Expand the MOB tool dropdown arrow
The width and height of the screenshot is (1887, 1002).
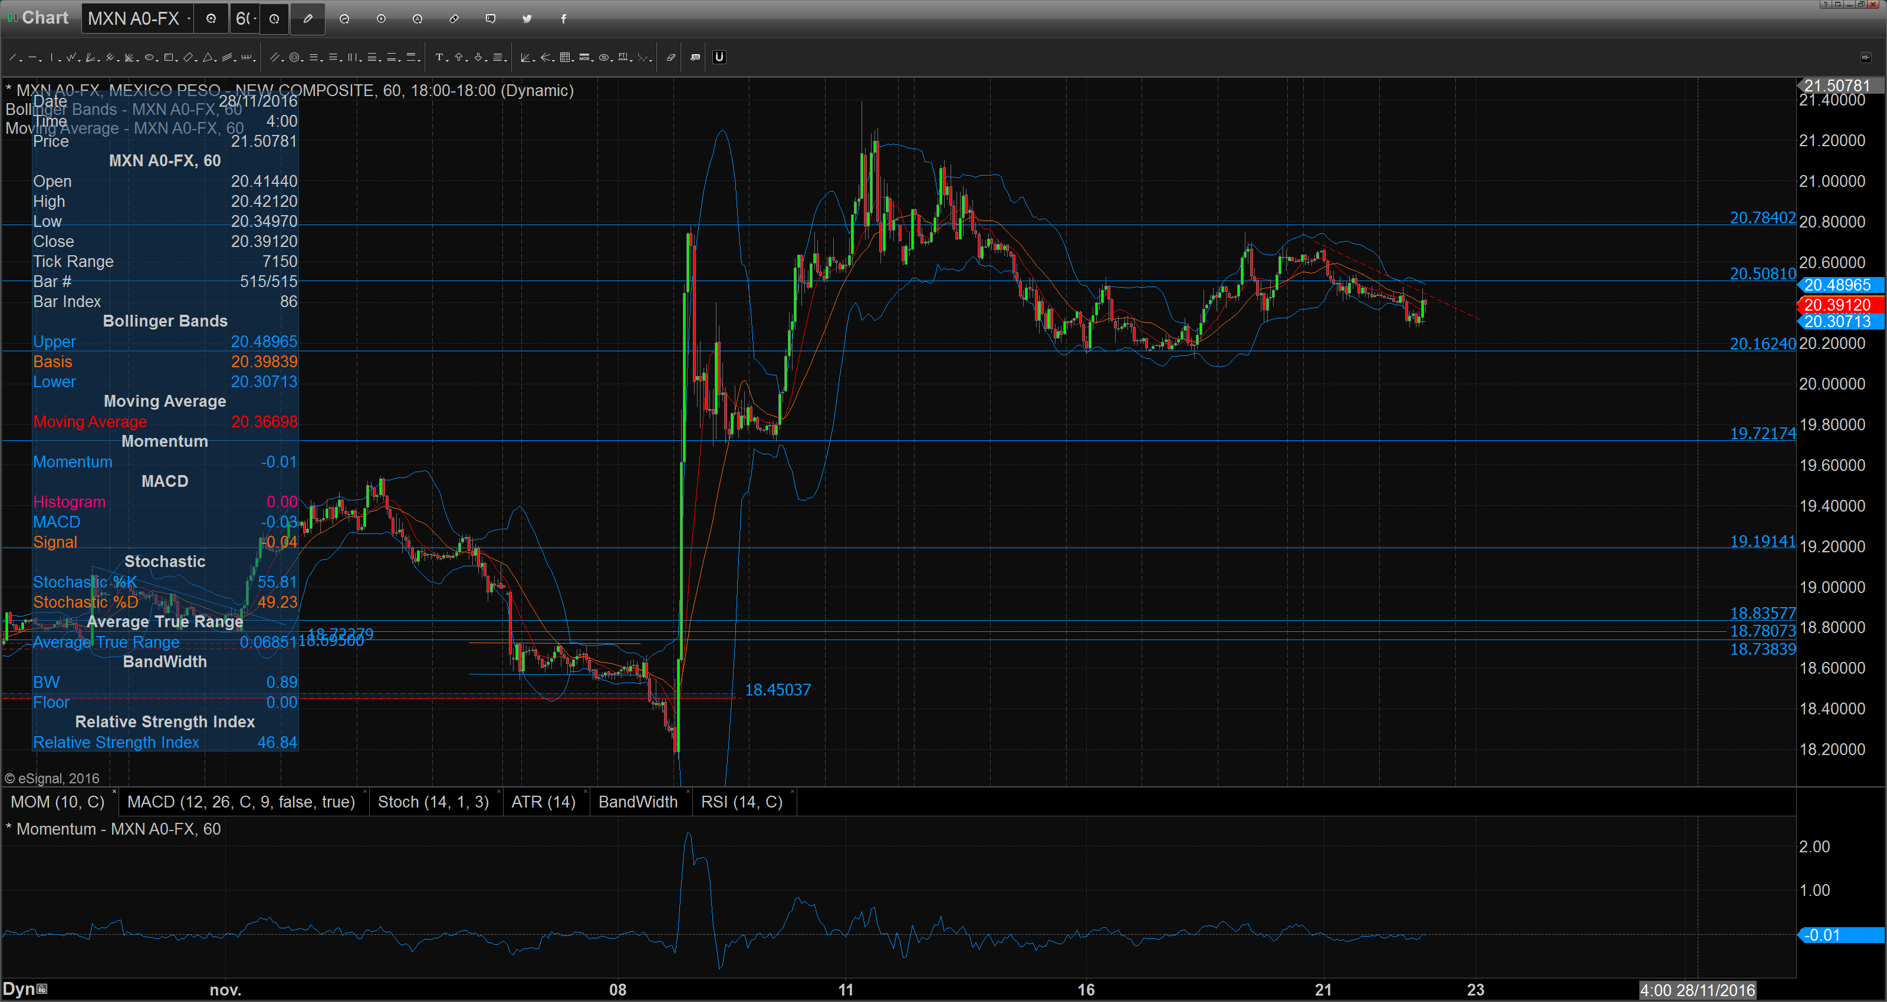click(593, 60)
